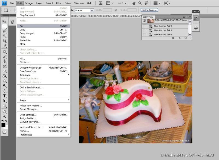Click the History panel scroll down arrow
Viewport: 219px width, 160px height.
coord(190,35)
